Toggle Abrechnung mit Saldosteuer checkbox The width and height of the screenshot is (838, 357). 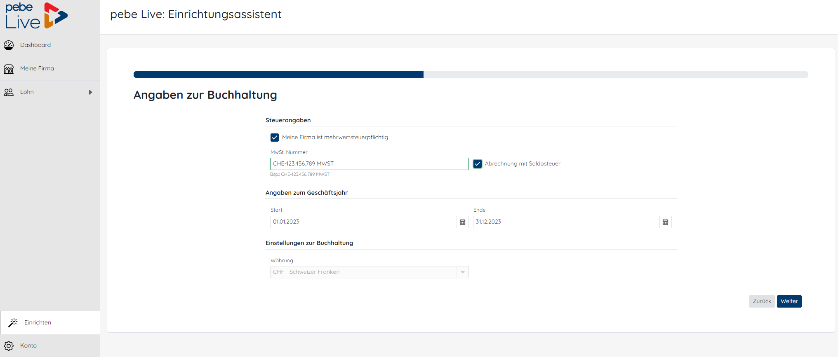point(478,164)
